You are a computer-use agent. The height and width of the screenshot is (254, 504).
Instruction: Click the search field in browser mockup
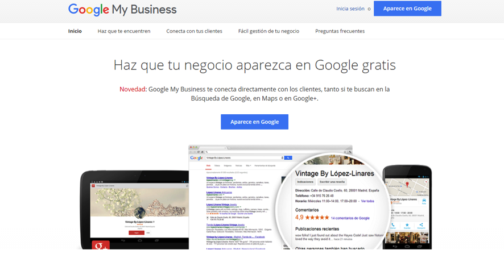point(244,157)
